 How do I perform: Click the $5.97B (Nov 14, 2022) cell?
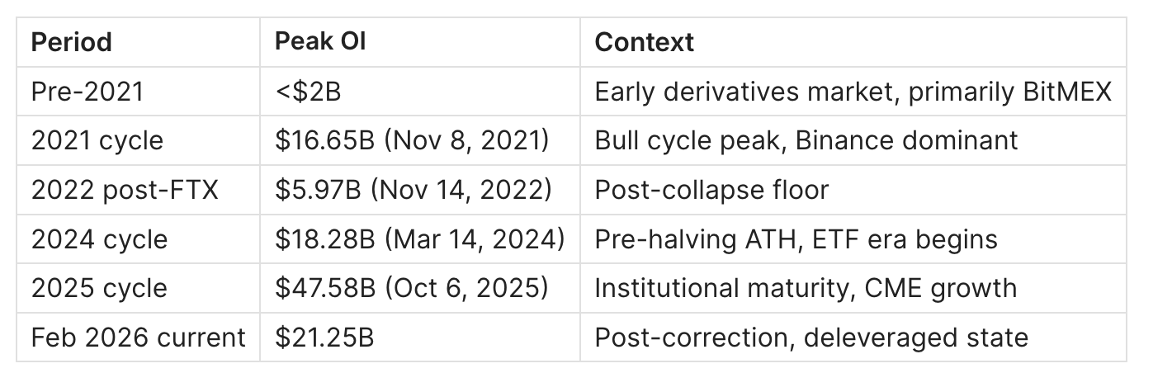point(414,190)
